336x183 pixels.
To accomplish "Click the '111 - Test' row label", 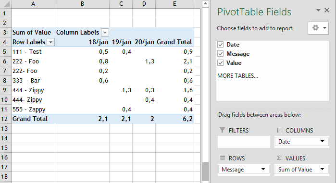I will coord(33,52).
